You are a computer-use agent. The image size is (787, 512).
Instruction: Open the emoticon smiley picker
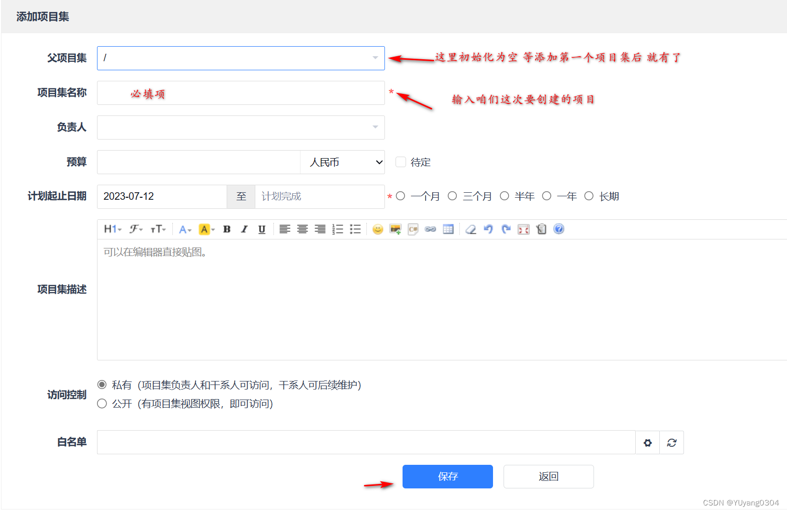[378, 229]
